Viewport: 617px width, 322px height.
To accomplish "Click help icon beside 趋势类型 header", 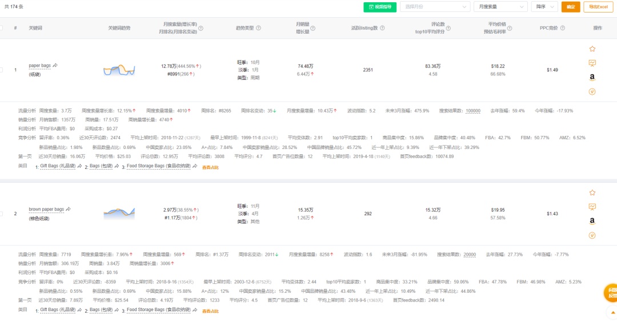I will (259, 28).
